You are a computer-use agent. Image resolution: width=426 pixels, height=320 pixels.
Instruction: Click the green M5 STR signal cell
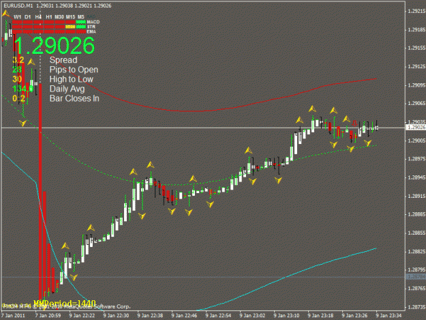pyautogui.click(x=80, y=27)
